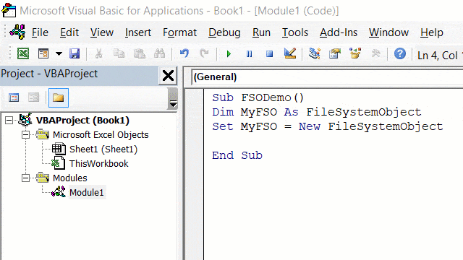Click the Set MyFSO = New FileSystemObject line
463x260 pixels.
tap(328, 126)
